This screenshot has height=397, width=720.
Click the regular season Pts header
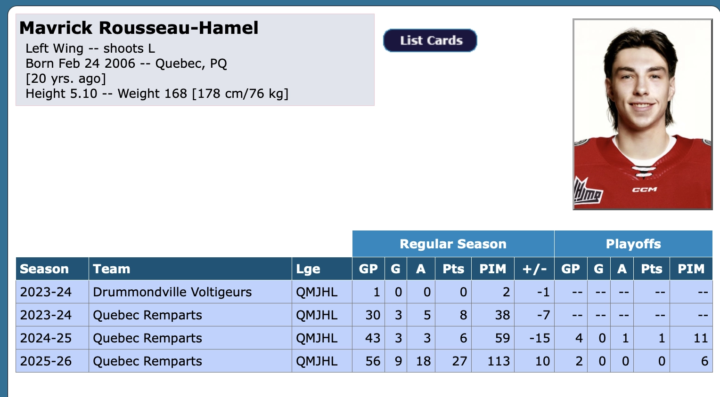[453, 269]
